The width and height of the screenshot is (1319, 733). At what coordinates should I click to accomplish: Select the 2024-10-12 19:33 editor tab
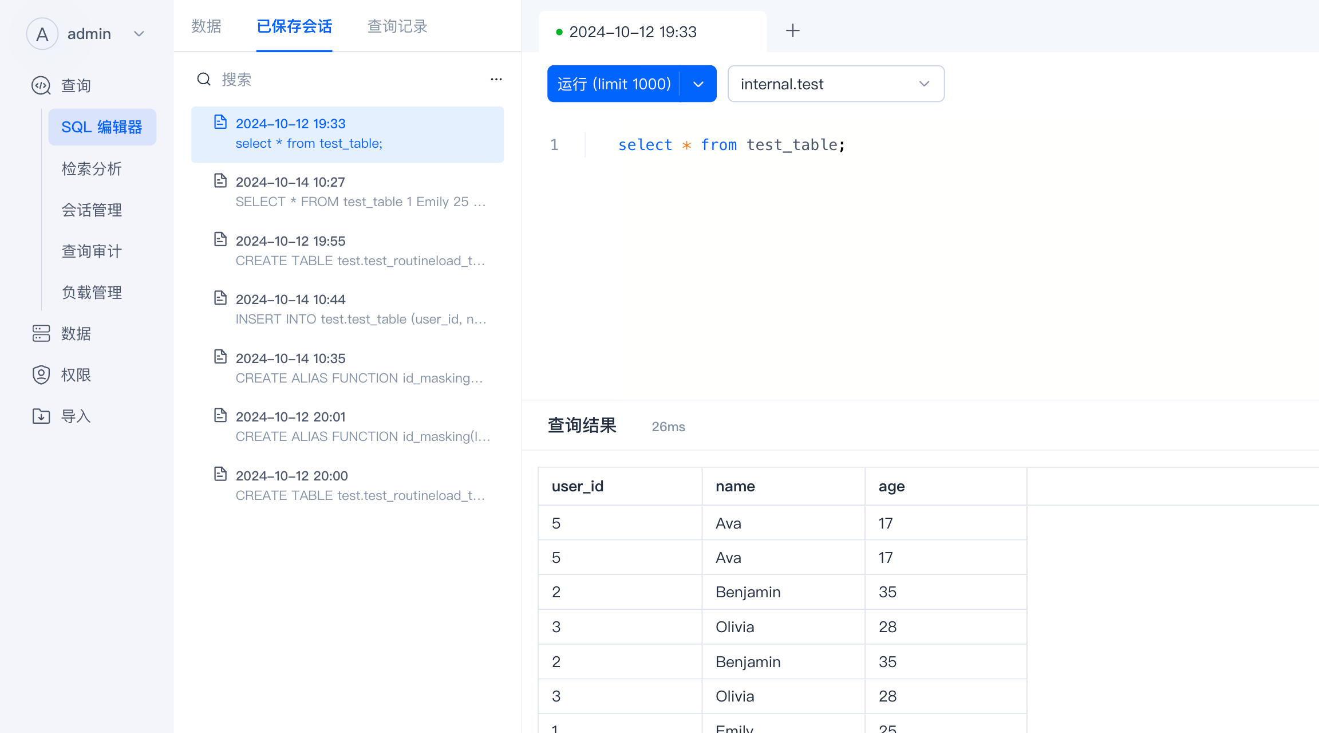coord(633,32)
